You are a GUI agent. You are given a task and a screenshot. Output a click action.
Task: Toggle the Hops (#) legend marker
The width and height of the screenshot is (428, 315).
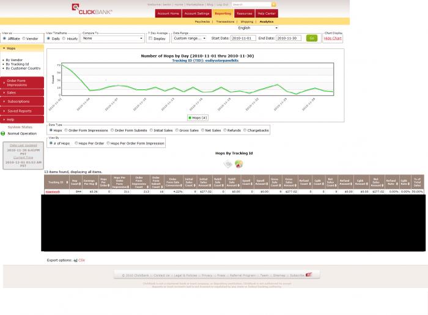pos(190,117)
